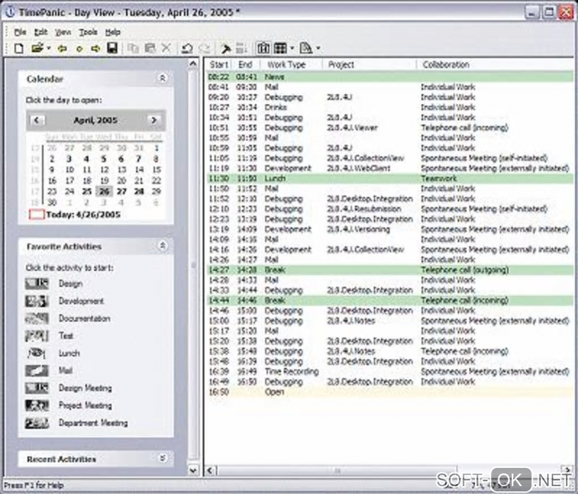Click 'Telephone call (outgoing)' collaboration cell
578x494 pixels.
(x=465, y=270)
